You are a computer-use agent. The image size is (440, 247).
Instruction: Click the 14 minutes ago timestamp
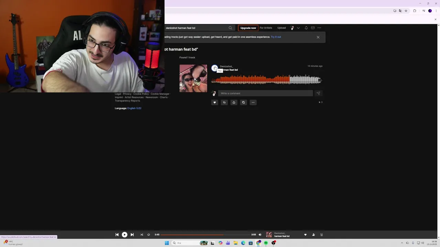point(315,66)
